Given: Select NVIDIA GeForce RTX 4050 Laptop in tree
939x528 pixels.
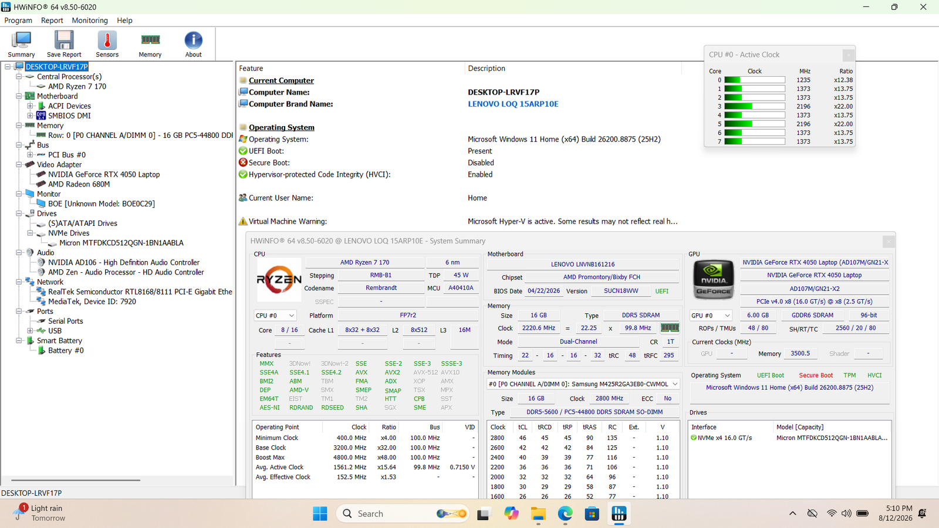Looking at the screenshot, I should coord(104,174).
